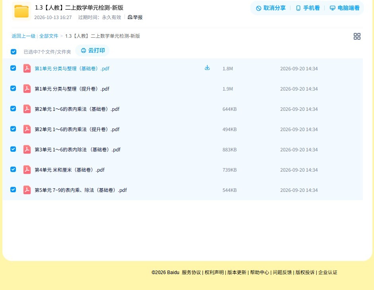This screenshot has width=374, height=290.
Task: Open 问题反馈 footer link
Action: pos(282,273)
